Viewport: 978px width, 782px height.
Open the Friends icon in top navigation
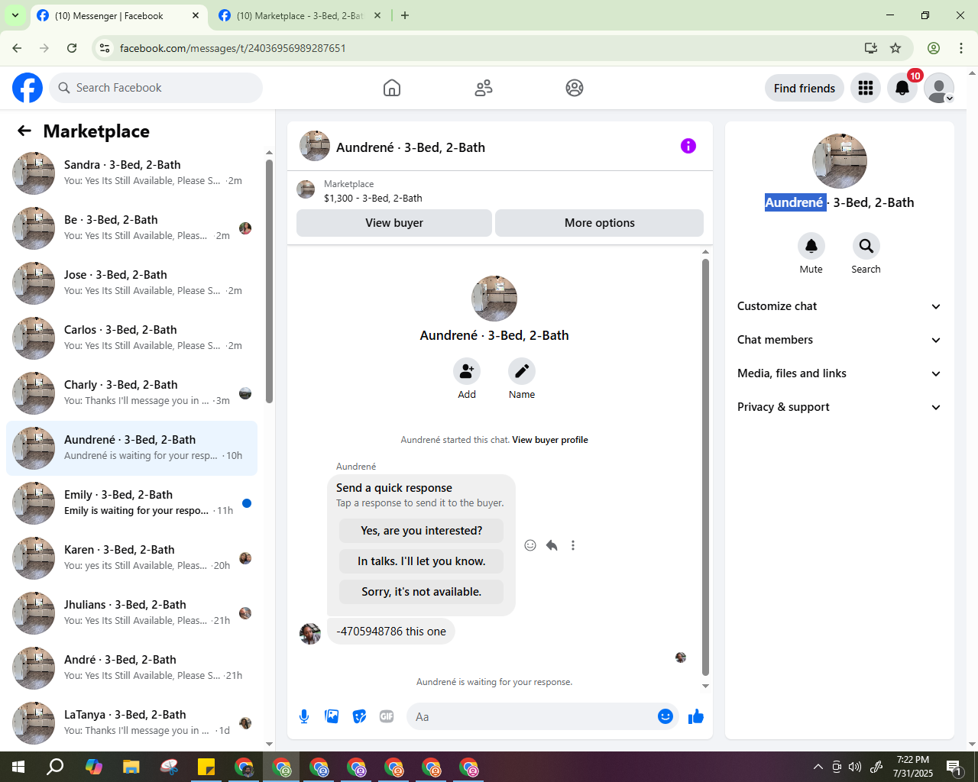(484, 88)
